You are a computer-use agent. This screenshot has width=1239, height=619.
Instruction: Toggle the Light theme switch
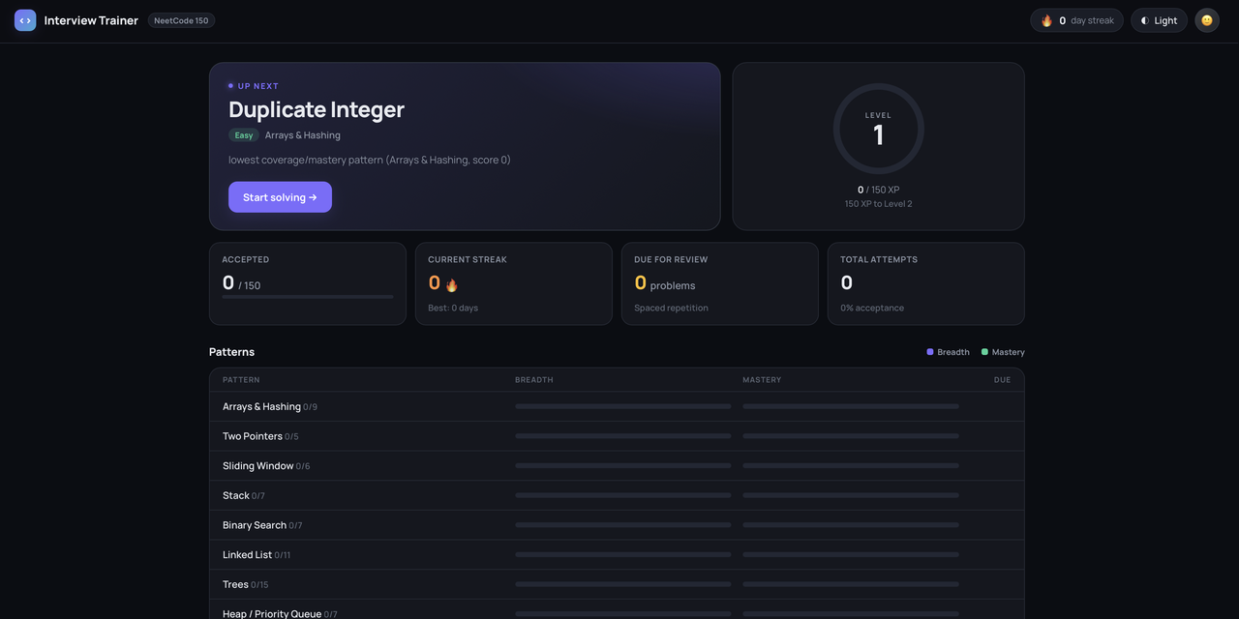(x=1159, y=20)
